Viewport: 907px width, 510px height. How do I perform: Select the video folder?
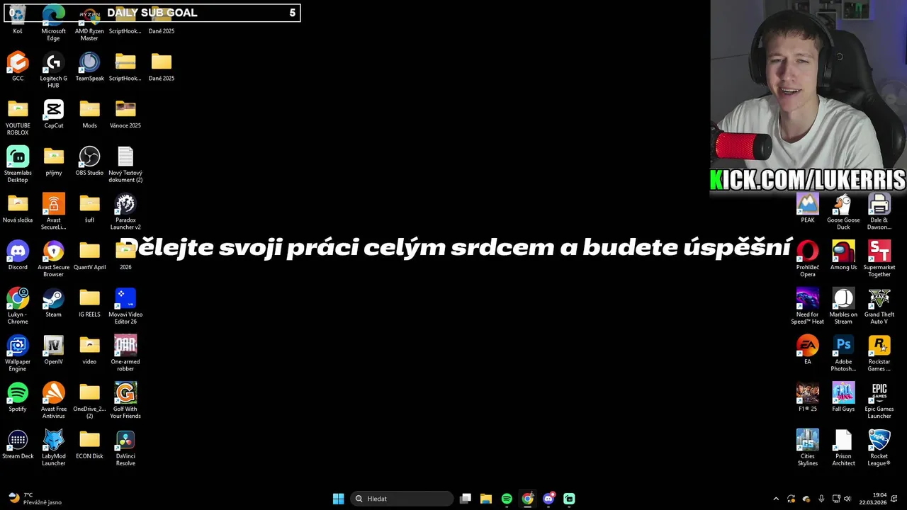coord(89,350)
